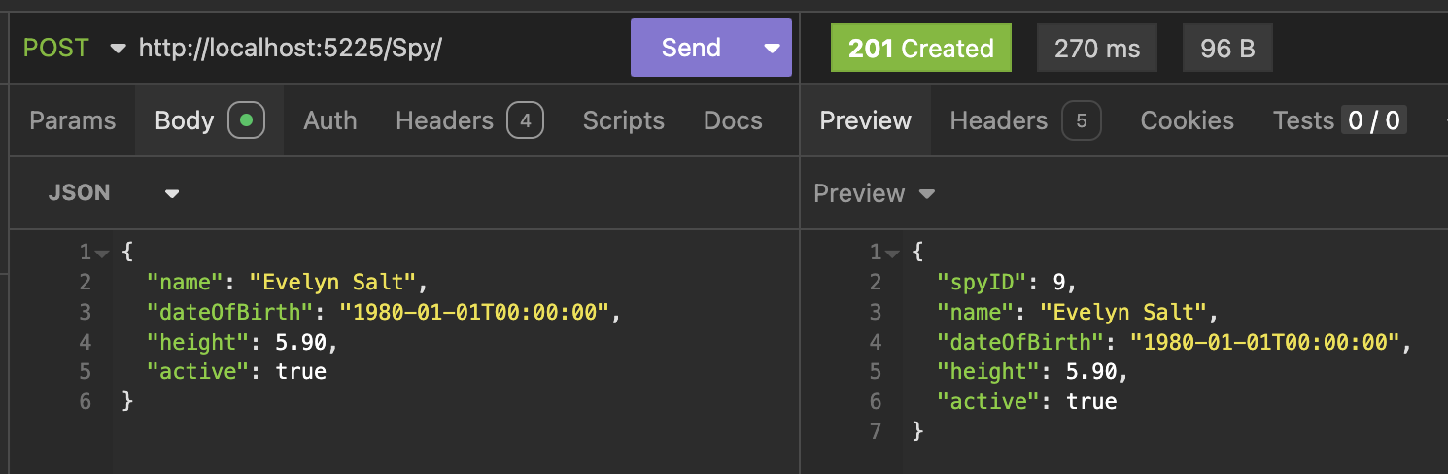Switch to the Cookies tab
The width and height of the screenshot is (1448, 474).
click(x=1187, y=120)
